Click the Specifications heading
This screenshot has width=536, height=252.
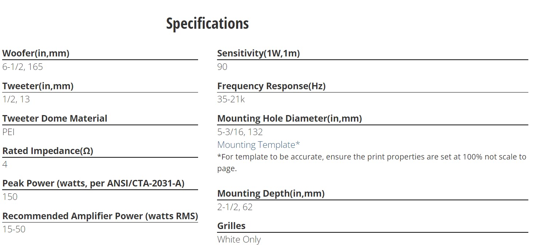[x=208, y=24]
